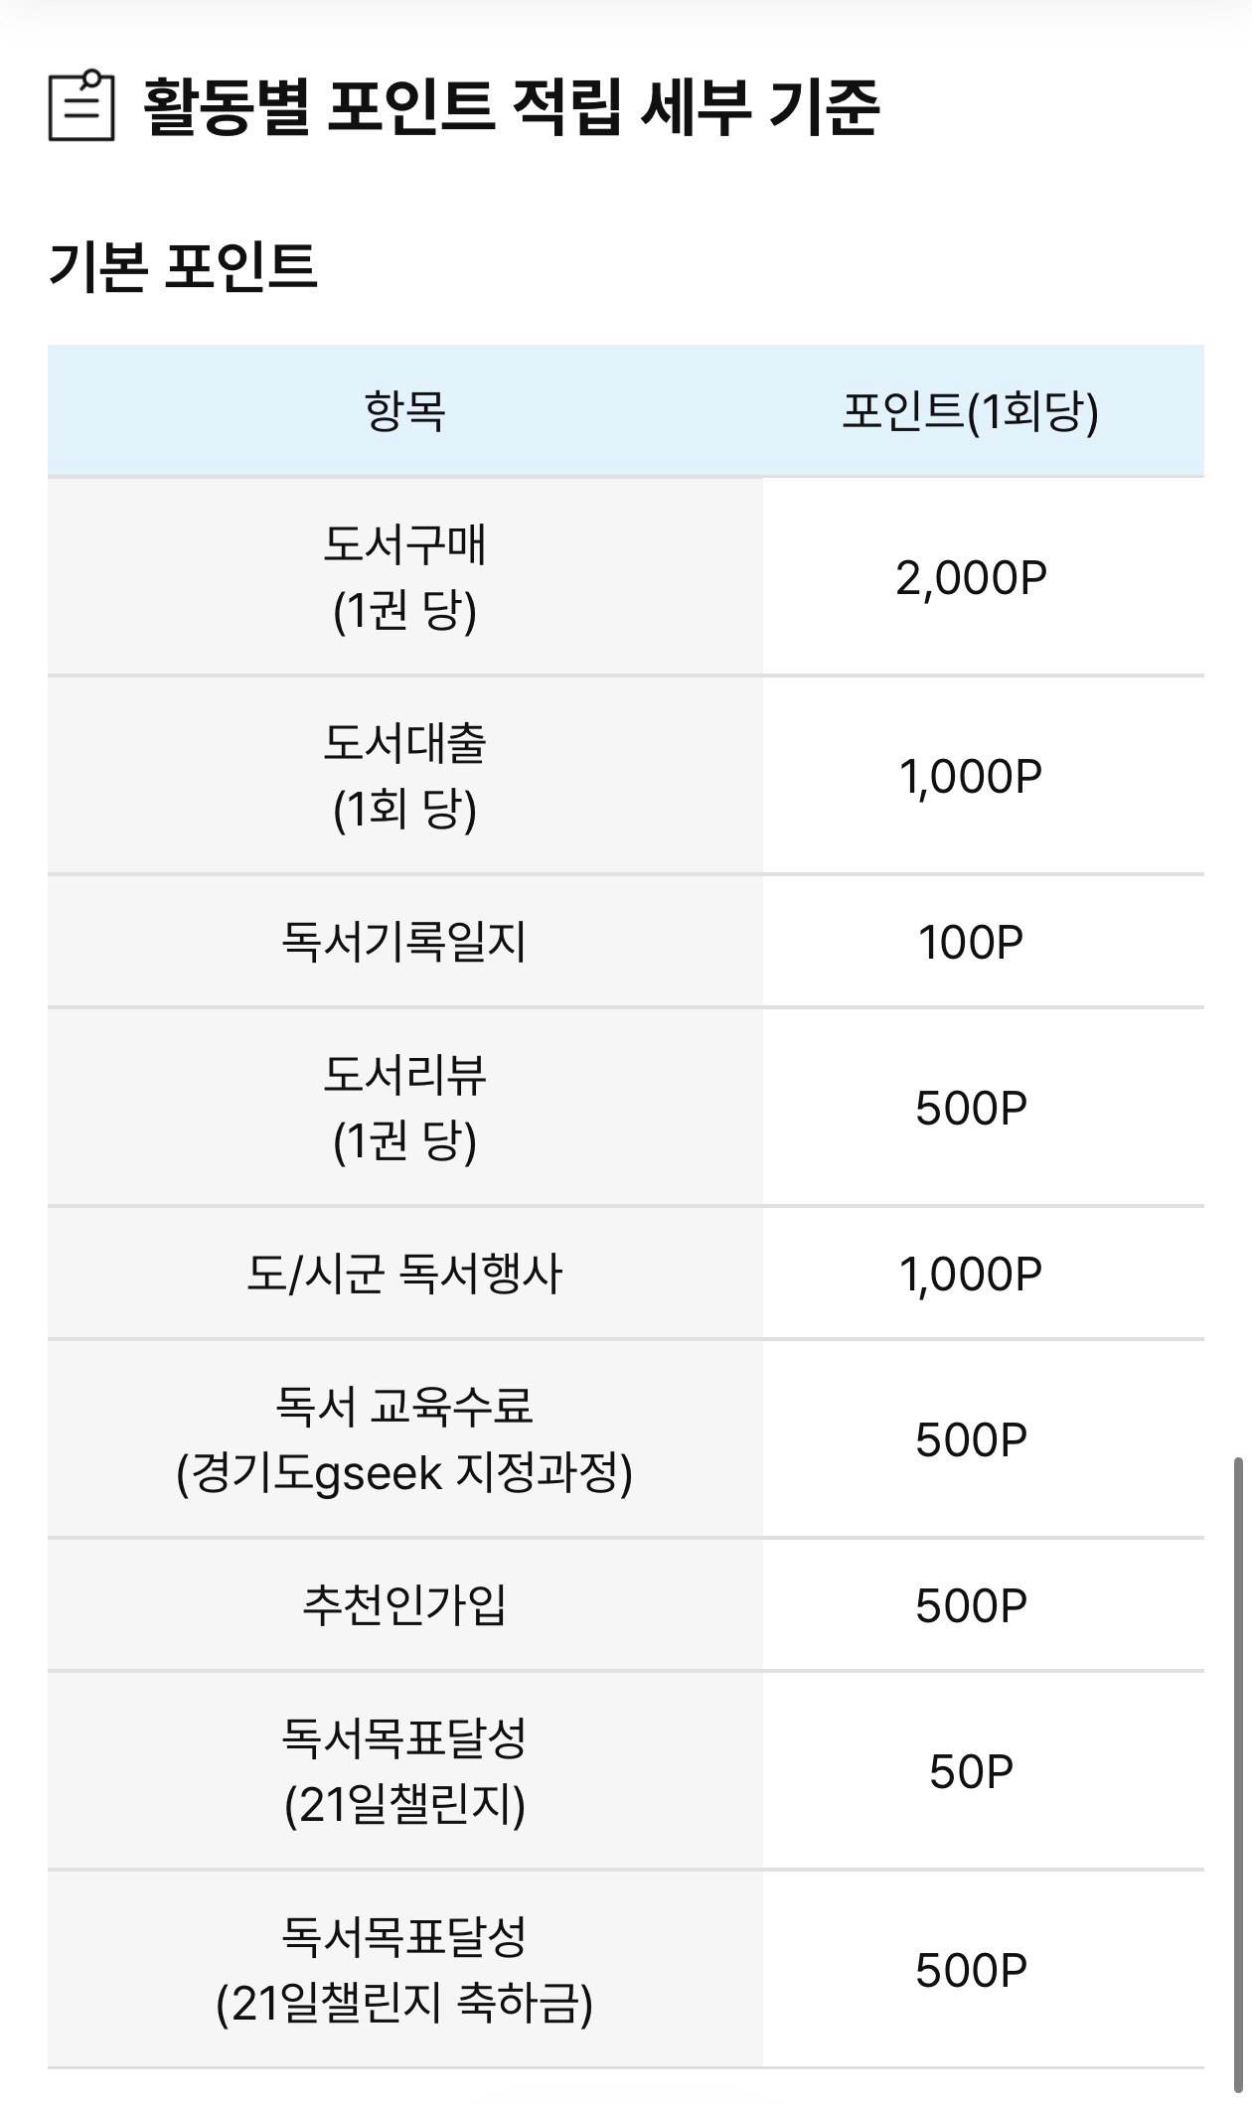Click the 1,000P value for 도/시군 독서행사
Image resolution: width=1252 pixels, height=2106 pixels.
click(971, 1274)
